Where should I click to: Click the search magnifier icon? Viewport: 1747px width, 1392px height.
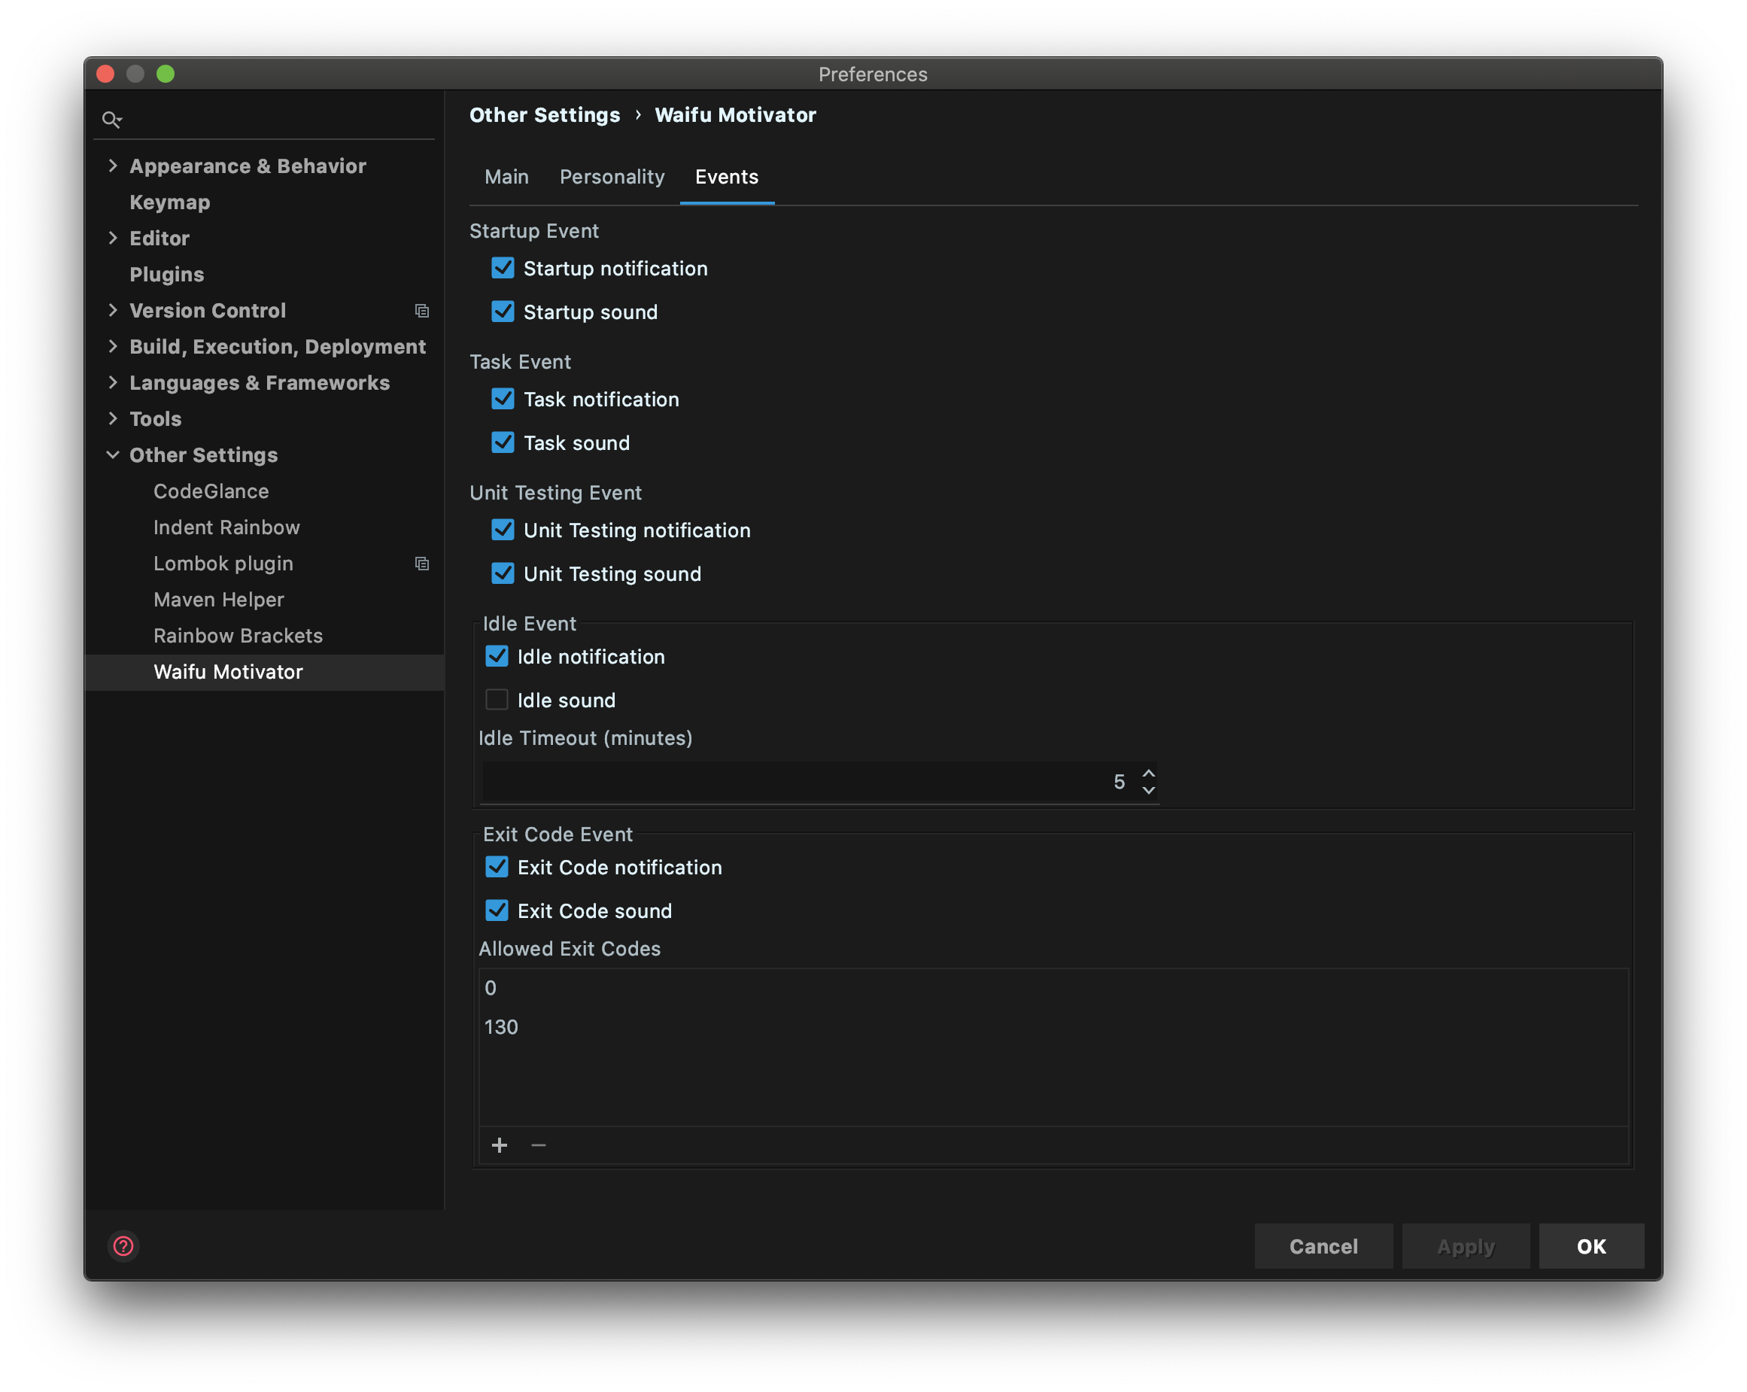coord(111,120)
